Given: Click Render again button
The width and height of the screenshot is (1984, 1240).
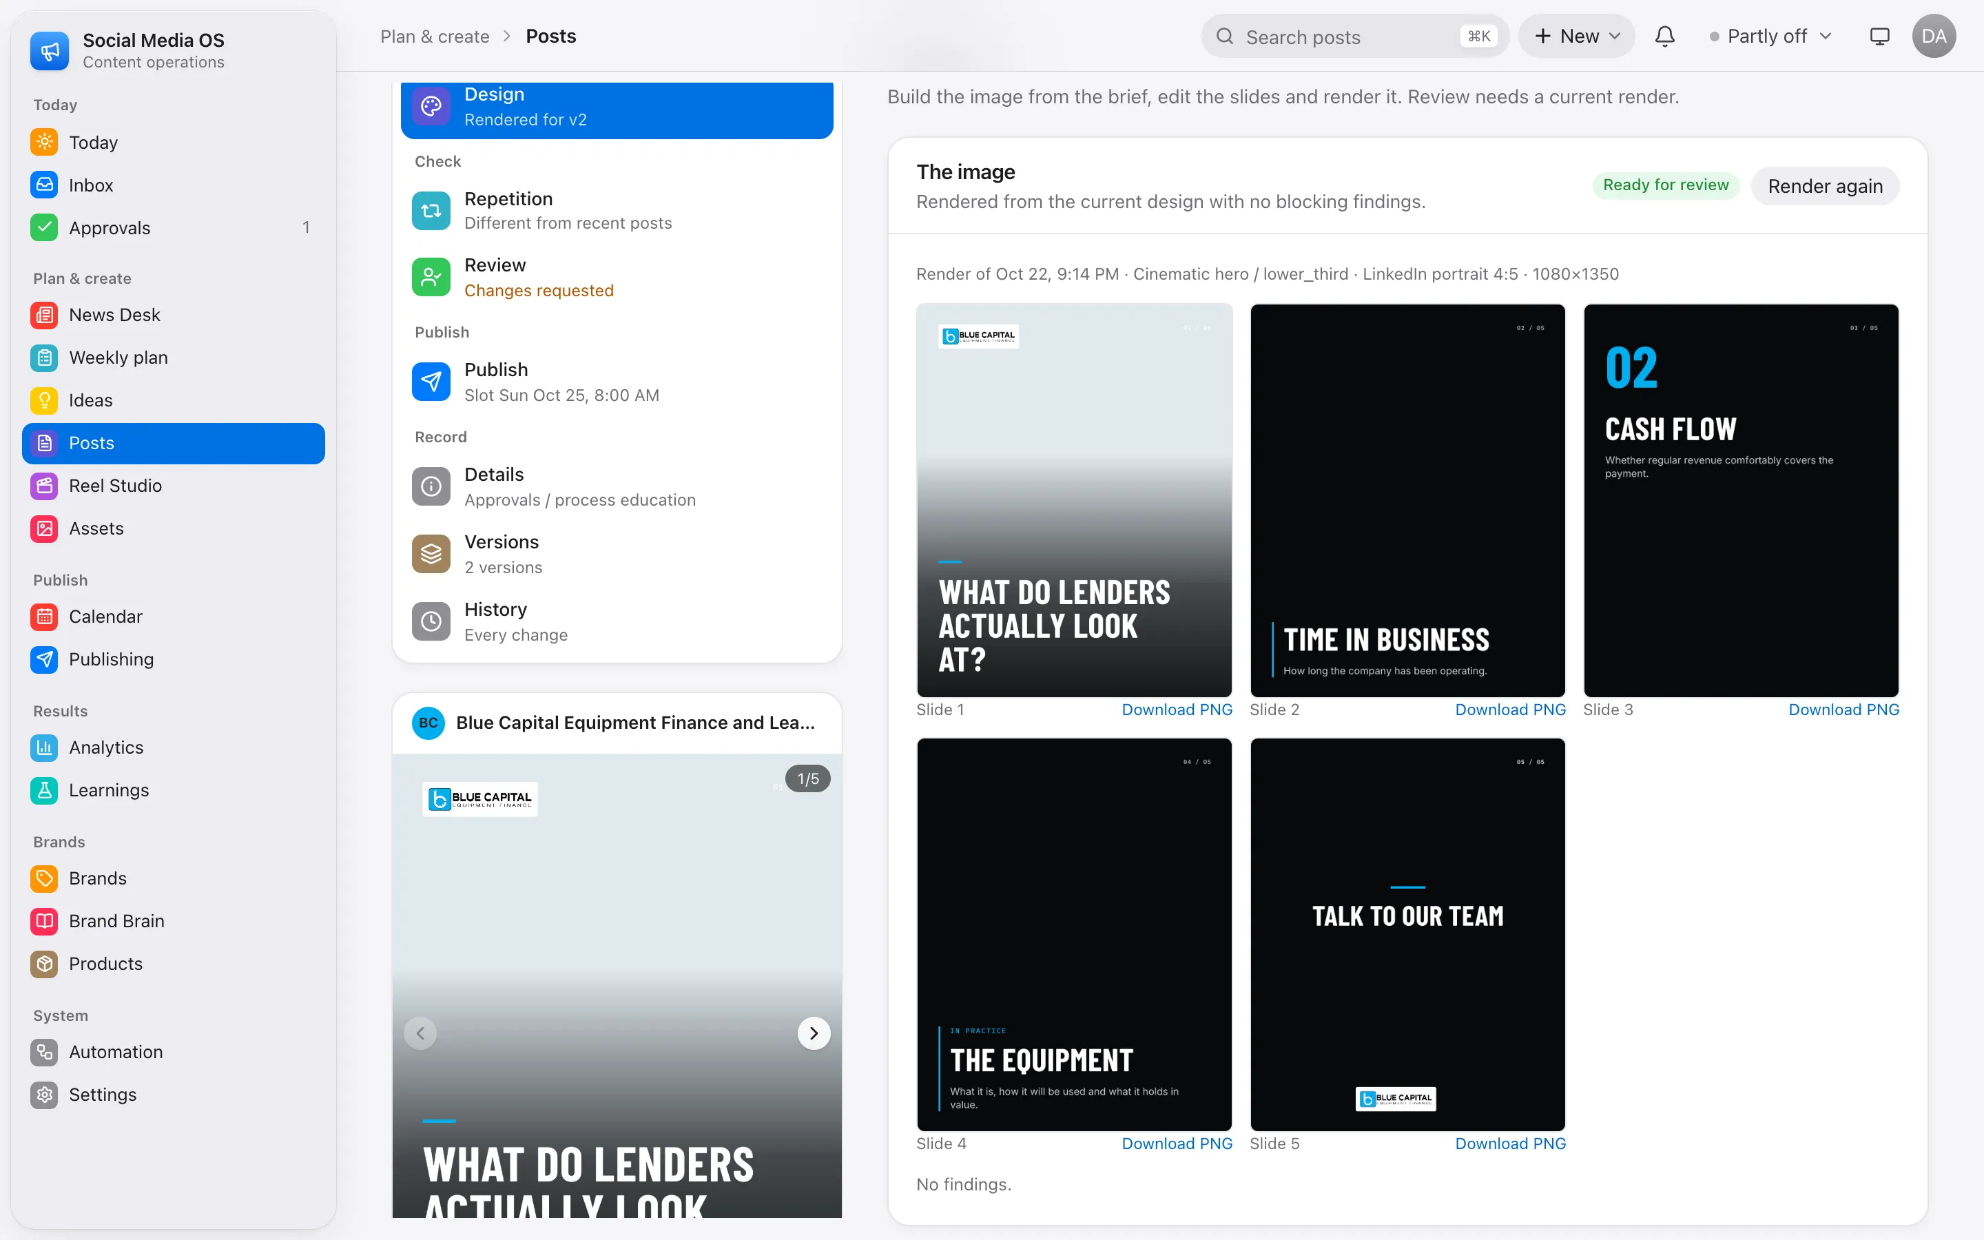Looking at the screenshot, I should 1824,186.
